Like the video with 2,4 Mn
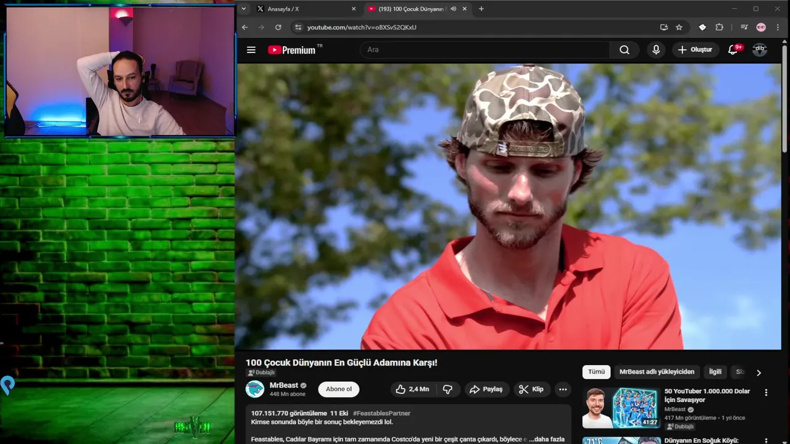Viewport: 790px width, 444px height. pos(412,389)
